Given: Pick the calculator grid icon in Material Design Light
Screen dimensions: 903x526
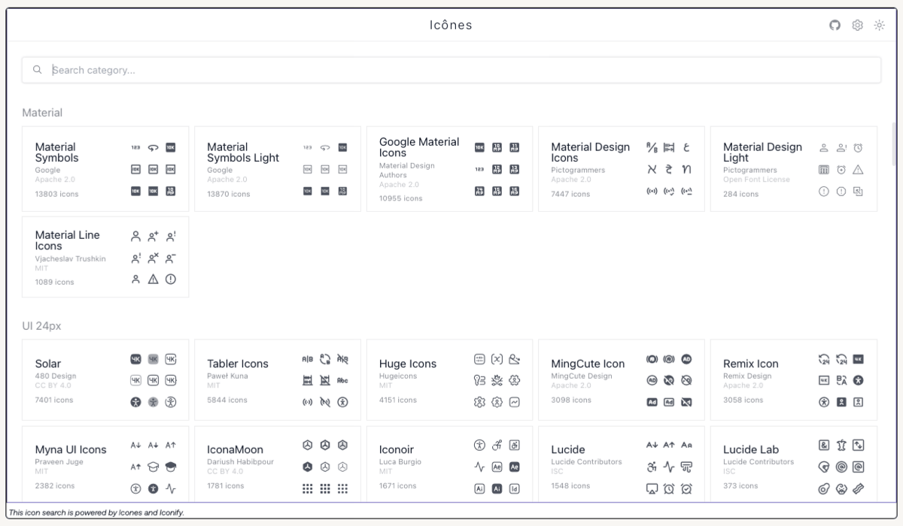Looking at the screenshot, I should (824, 170).
